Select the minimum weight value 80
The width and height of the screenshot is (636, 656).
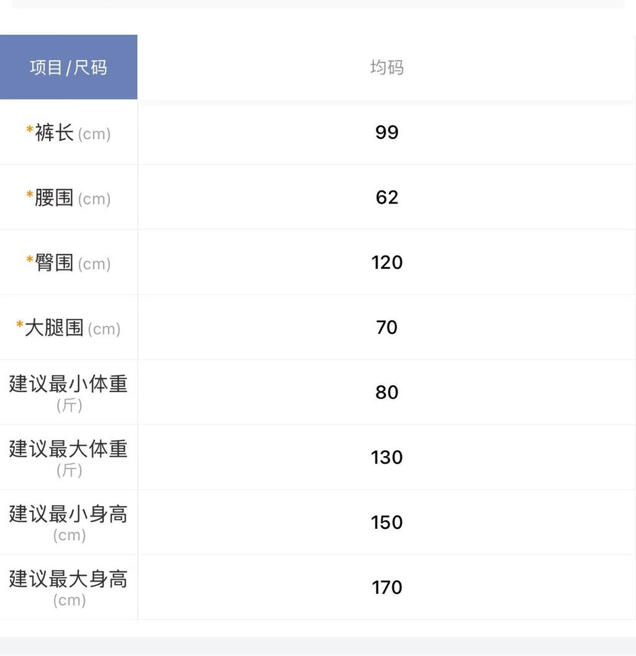pos(386,392)
